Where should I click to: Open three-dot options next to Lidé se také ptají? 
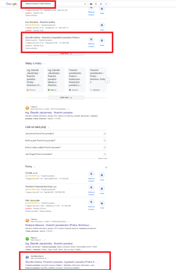coord(48,127)
